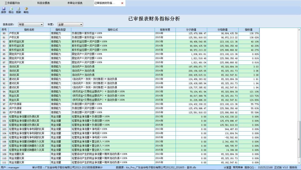Switch to the 工作底稿平台 tab
301x170 pixels.
tap(12, 3)
